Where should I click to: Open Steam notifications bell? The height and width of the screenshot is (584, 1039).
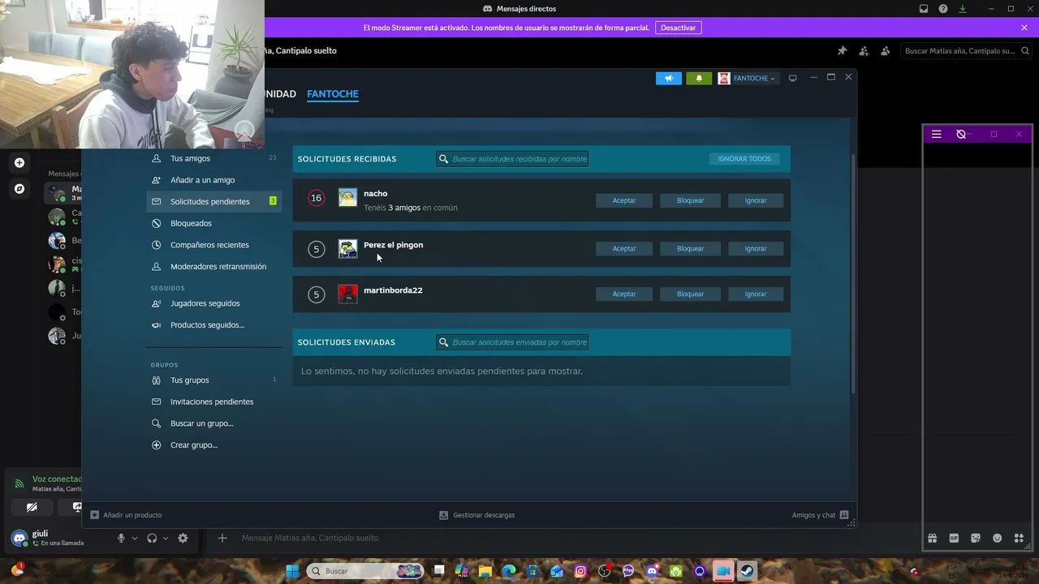(699, 78)
